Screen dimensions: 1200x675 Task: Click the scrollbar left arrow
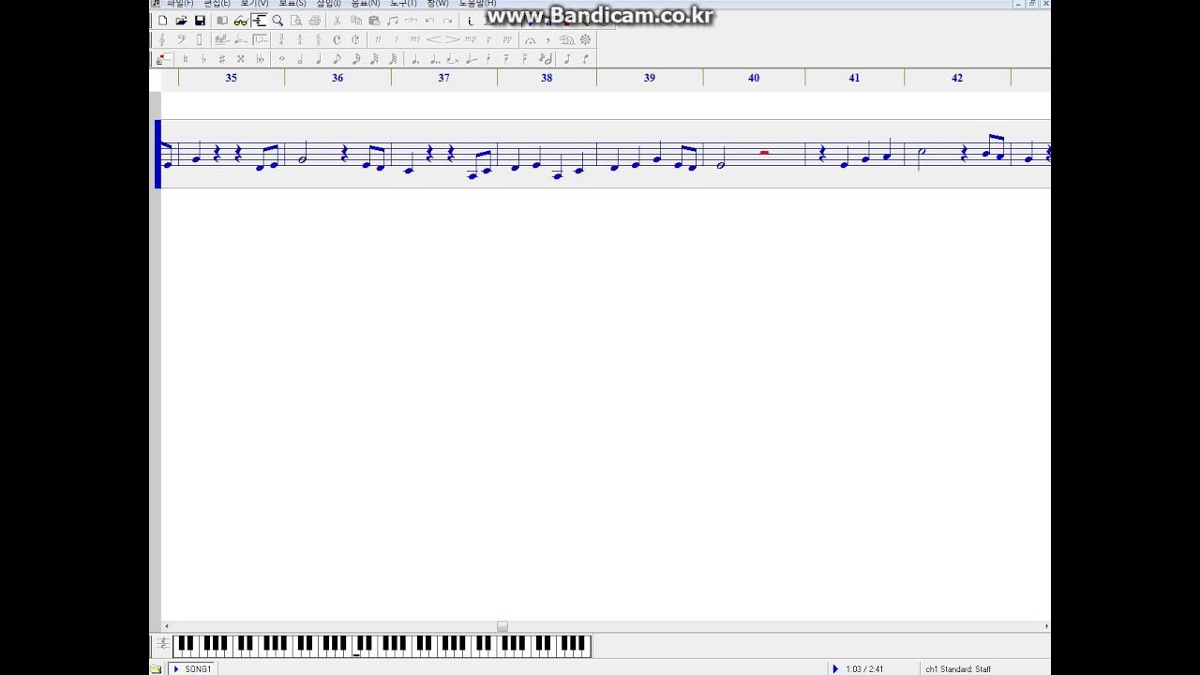coord(167,626)
